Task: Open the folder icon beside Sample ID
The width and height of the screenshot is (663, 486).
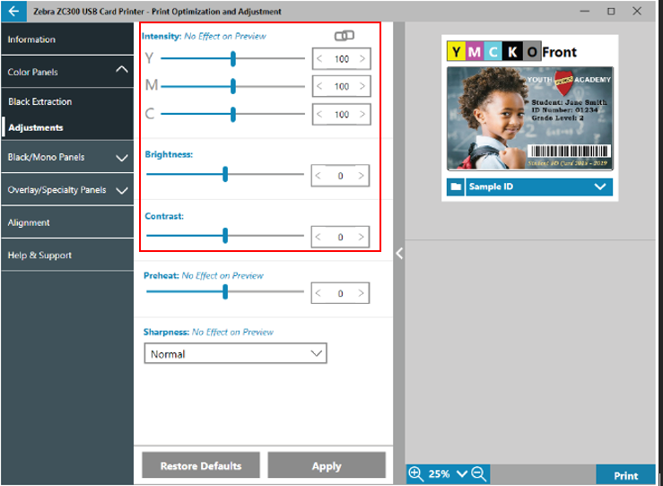Action: pos(456,187)
